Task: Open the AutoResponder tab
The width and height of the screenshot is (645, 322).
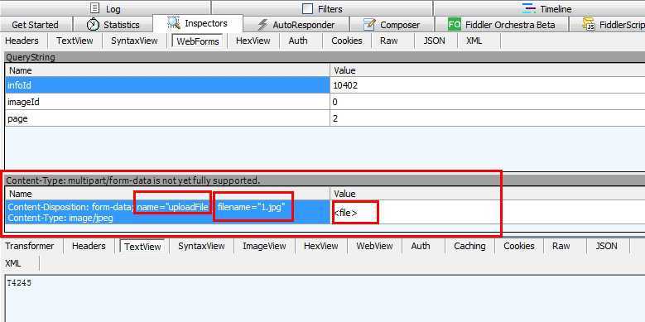Action: pos(296,25)
